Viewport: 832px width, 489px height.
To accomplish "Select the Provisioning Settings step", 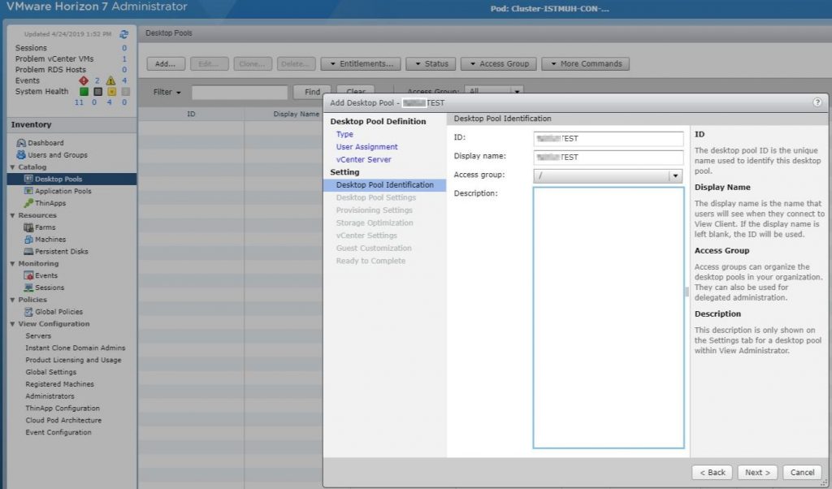I will (374, 210).
